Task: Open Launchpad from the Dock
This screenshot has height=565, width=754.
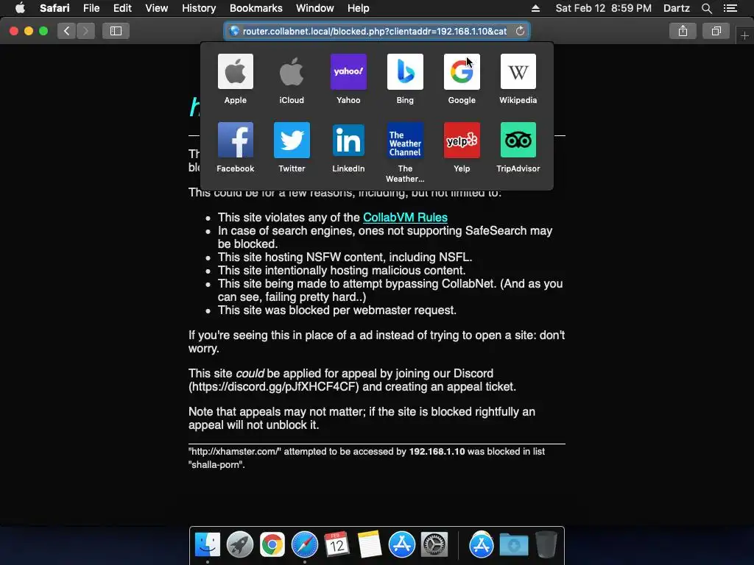Action: point(239,544)
